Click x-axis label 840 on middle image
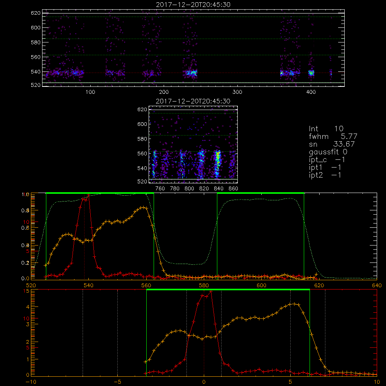This screenshot has height=386, width=386. click(218, 189)
